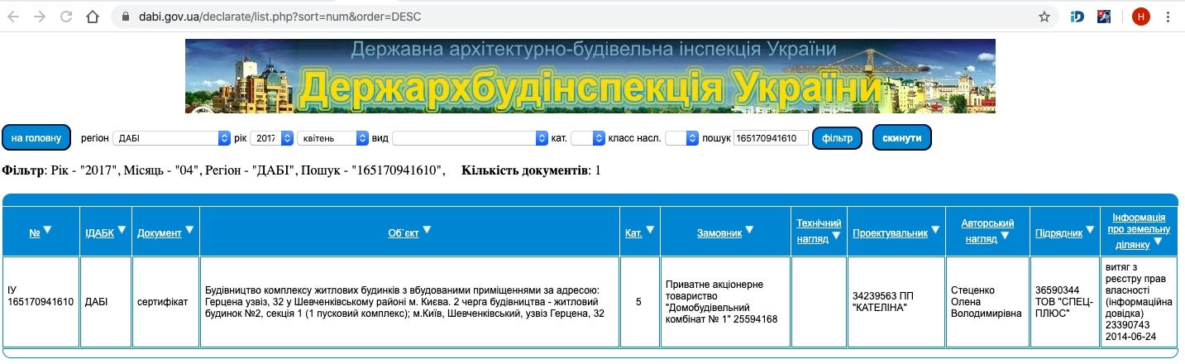This screenshot has width=1185, height=364.
Task: Expand the рік year dropdown
Action: tap(271, 138)
